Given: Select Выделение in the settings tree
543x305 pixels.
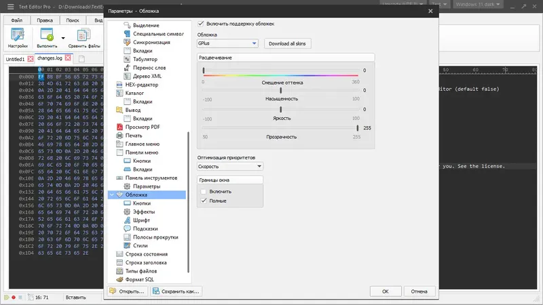Looking at the screenshot, I should [146, 25].
